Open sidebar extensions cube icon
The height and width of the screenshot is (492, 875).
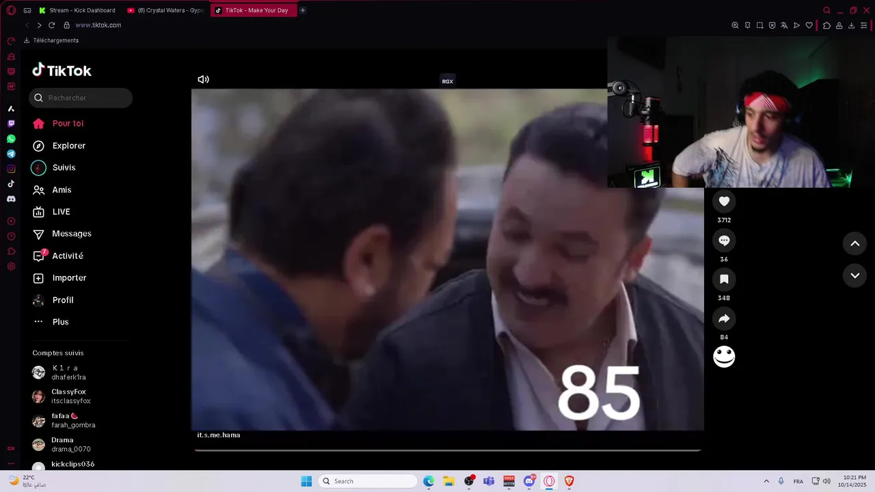tap(11, 251)
